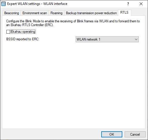Click the Ekahau operating label text
The width and height of the screenshot is (148, 140).
(23, 32)
